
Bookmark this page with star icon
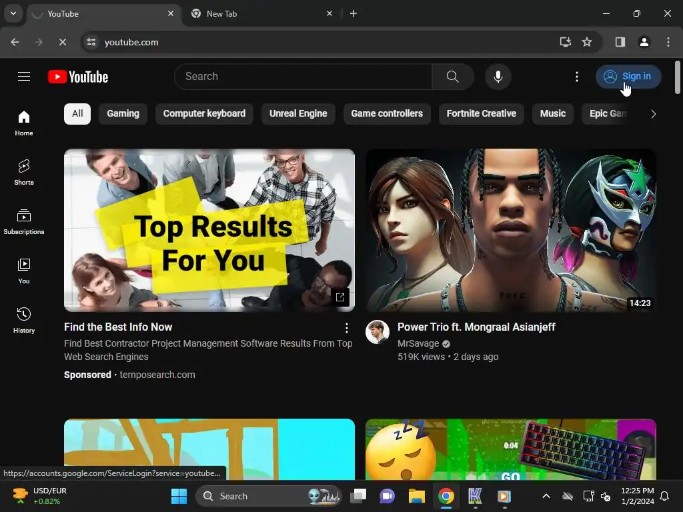pos(587,42)
